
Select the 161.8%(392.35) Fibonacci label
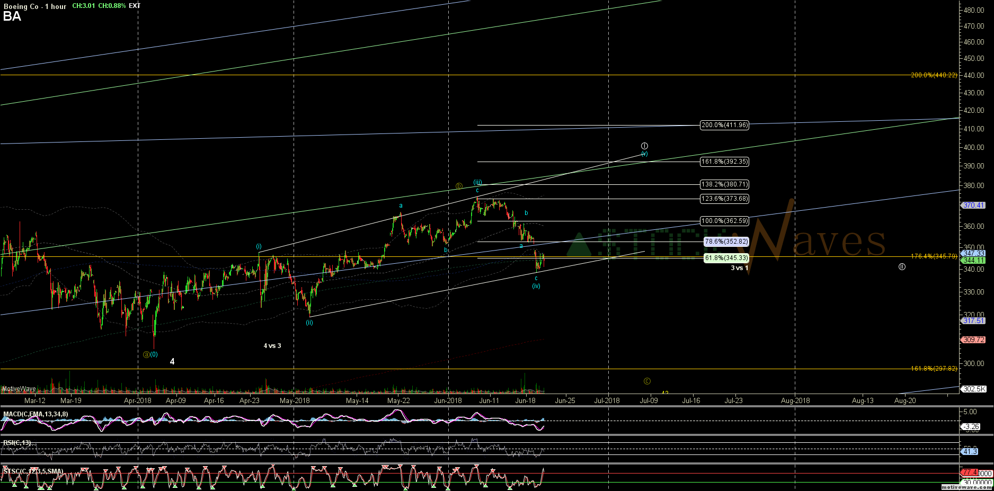click(x=724, y=162)
